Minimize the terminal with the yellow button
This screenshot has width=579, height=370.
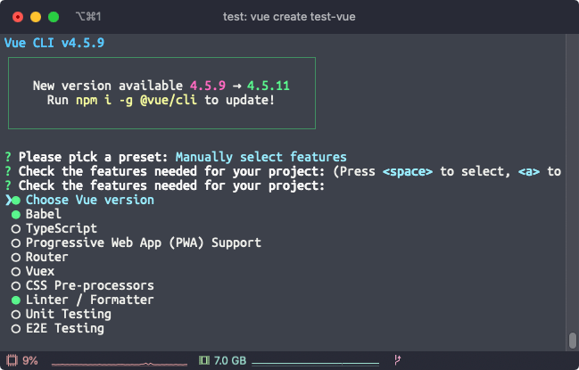click(36, 17)
